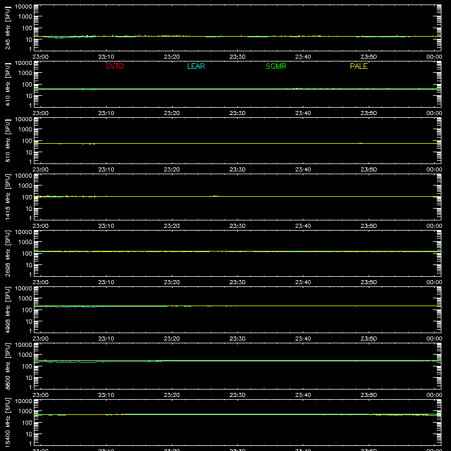Image resolution: width=451 pixels, height=451 pixels.
Task: Select the 245 MHz [SFU] axis title
Action: 8,28
